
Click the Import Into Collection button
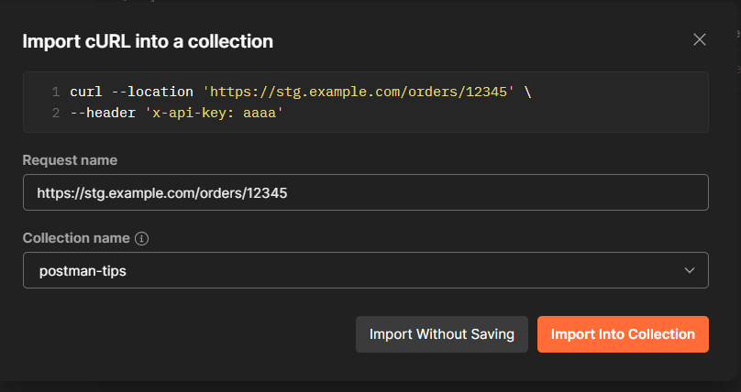coord(623,334)
